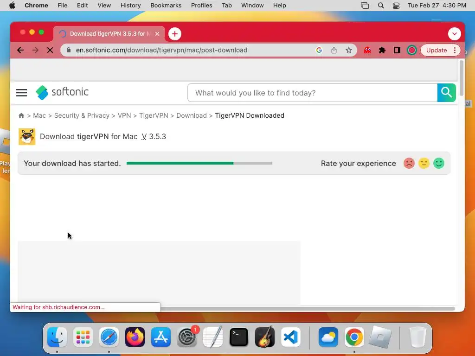Open Chrome three-dot menu next to Update
This screenshot has width=475, height=356.
tap(455, 50)
